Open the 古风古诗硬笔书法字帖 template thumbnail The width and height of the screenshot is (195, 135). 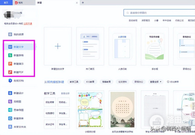coord(123,110)
